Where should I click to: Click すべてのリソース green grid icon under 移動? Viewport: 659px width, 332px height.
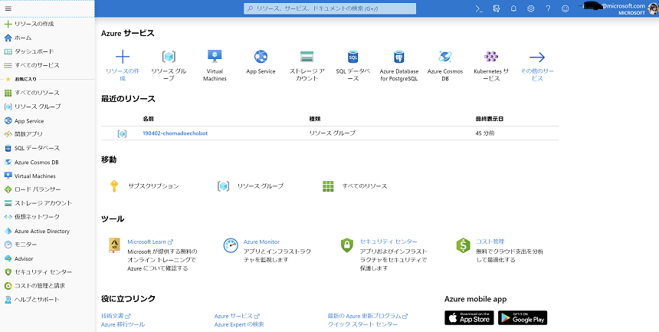click(328, 186)
